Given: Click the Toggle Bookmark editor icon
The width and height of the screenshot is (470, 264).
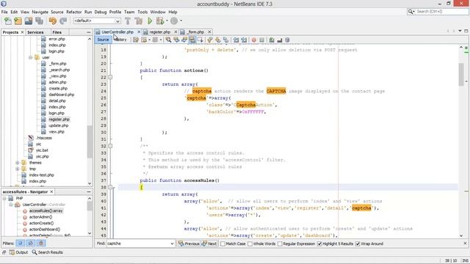Looking at the screenshot, I should pos(225,40).
